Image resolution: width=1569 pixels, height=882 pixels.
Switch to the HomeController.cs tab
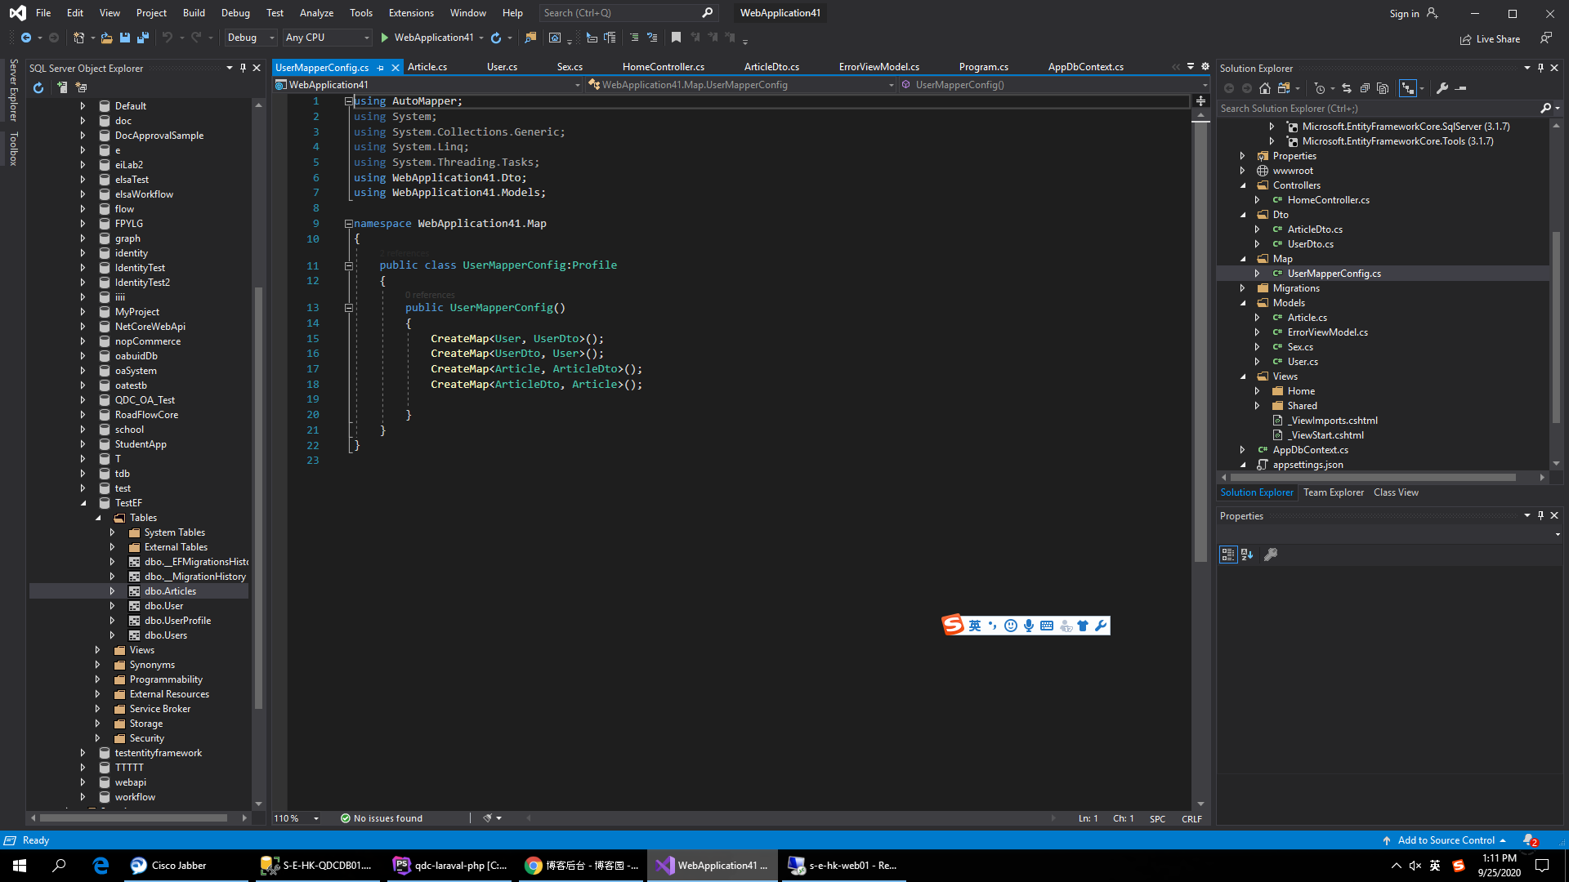pyautogui.click(x=663, y=67)
